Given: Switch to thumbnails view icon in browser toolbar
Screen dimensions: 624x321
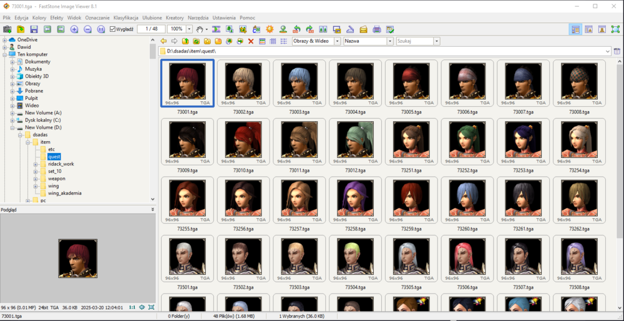Looking at the screenshot, I should tap(262, 41).
